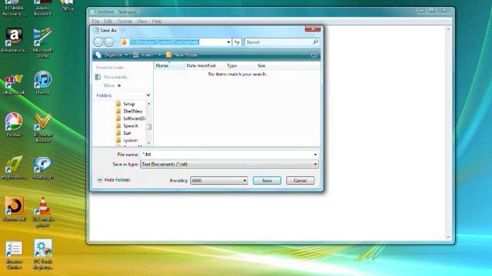The width and height of the screenshot is (492, 276).
Task: Click the Forward arrow in Save As dialog
Action: pyautogui.click(x=109, y=42)
